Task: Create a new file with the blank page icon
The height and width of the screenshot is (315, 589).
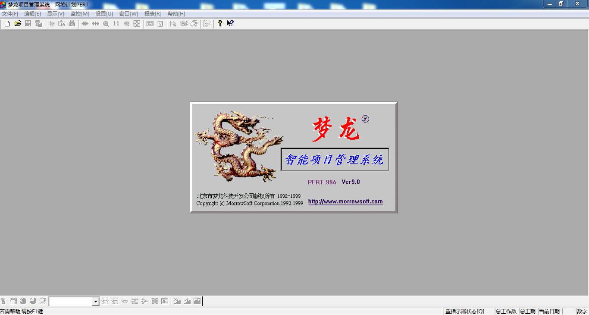Action: pyautogui.click(x=7, y=24)
